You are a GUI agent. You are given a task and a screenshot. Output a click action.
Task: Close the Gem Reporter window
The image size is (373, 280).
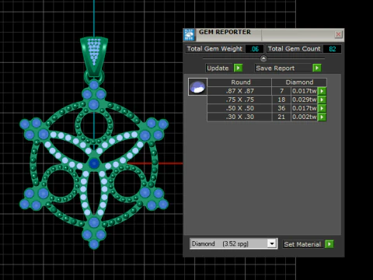tap(338, 34)
